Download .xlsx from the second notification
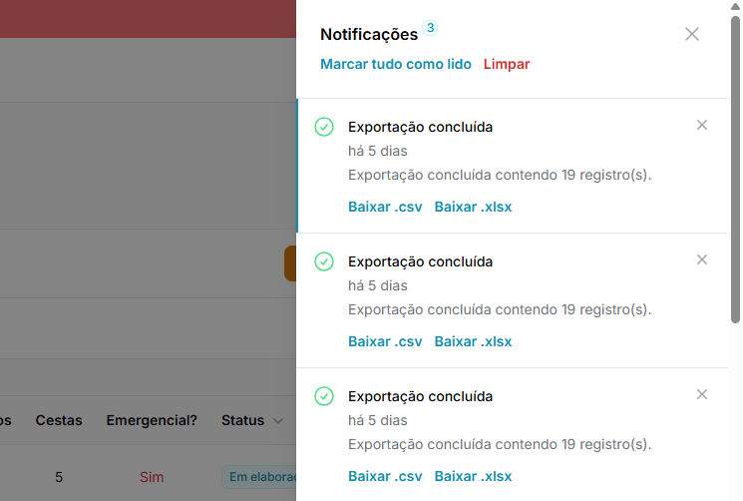This screenshot has width=743, height=501. (x=473, y=341)
